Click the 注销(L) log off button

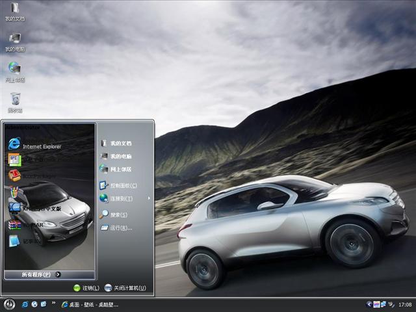point(86,288)
